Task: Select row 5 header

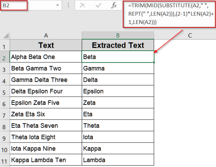Action: pyautogui.click(x=5, y=92)
